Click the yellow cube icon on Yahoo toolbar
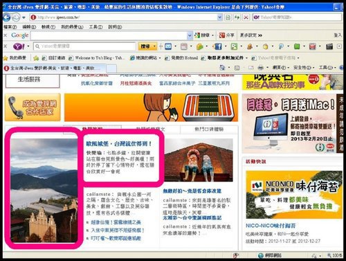Image resolution: width=346 pixels, height=261 pixels. pyautogui.click(x=265, y=46)
